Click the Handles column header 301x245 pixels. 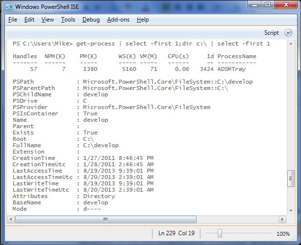pyautogui.click(x=25, y=56)
